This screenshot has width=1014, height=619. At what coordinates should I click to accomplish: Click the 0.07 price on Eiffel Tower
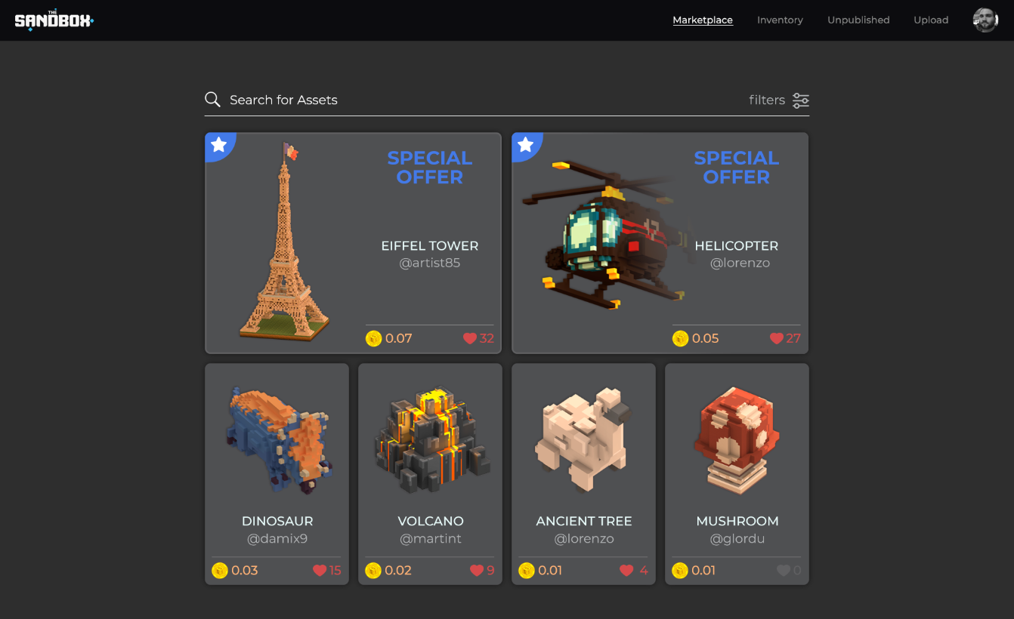click(399, 338)
